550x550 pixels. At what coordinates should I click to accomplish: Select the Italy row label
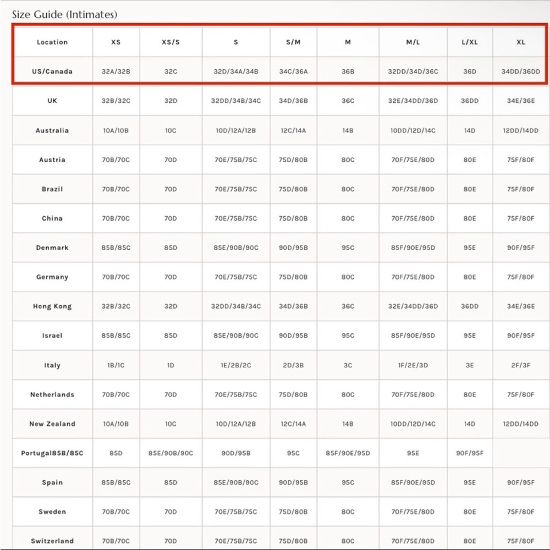point(52,365)
